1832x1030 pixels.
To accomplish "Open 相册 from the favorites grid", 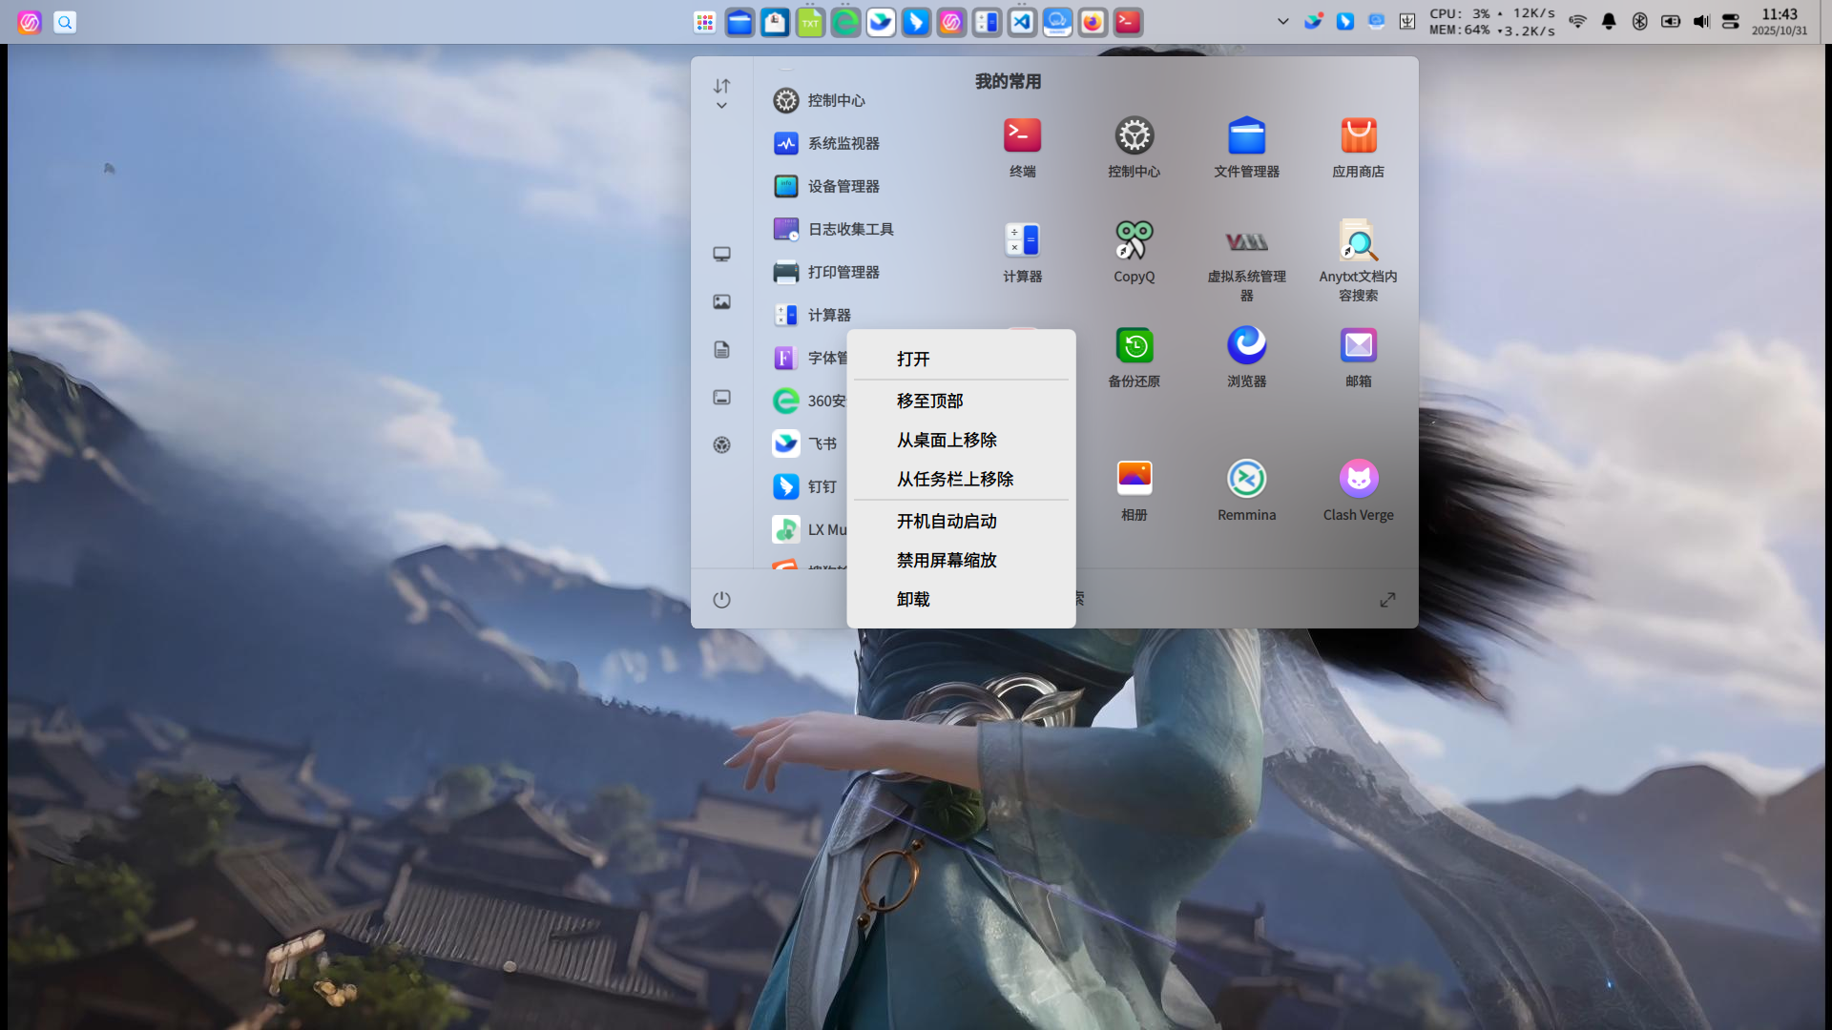I will coord(1134,492).
